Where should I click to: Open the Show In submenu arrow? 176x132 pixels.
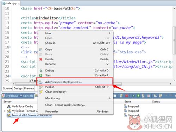[110, 43]
